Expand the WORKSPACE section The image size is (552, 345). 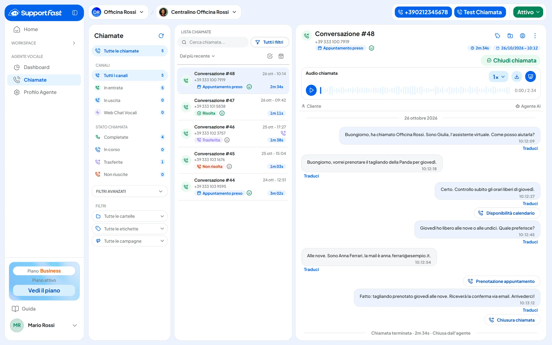44,43
